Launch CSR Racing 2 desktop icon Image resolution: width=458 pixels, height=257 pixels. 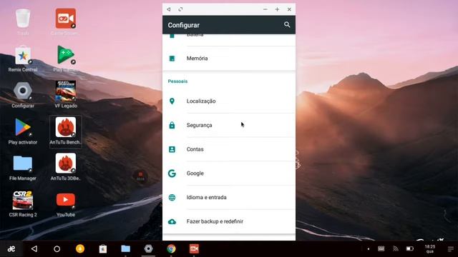coord(23,203)
